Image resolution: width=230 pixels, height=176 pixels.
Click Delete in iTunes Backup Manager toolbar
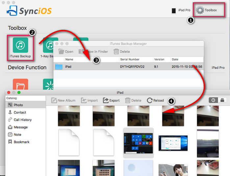click(x=122, y=51)
